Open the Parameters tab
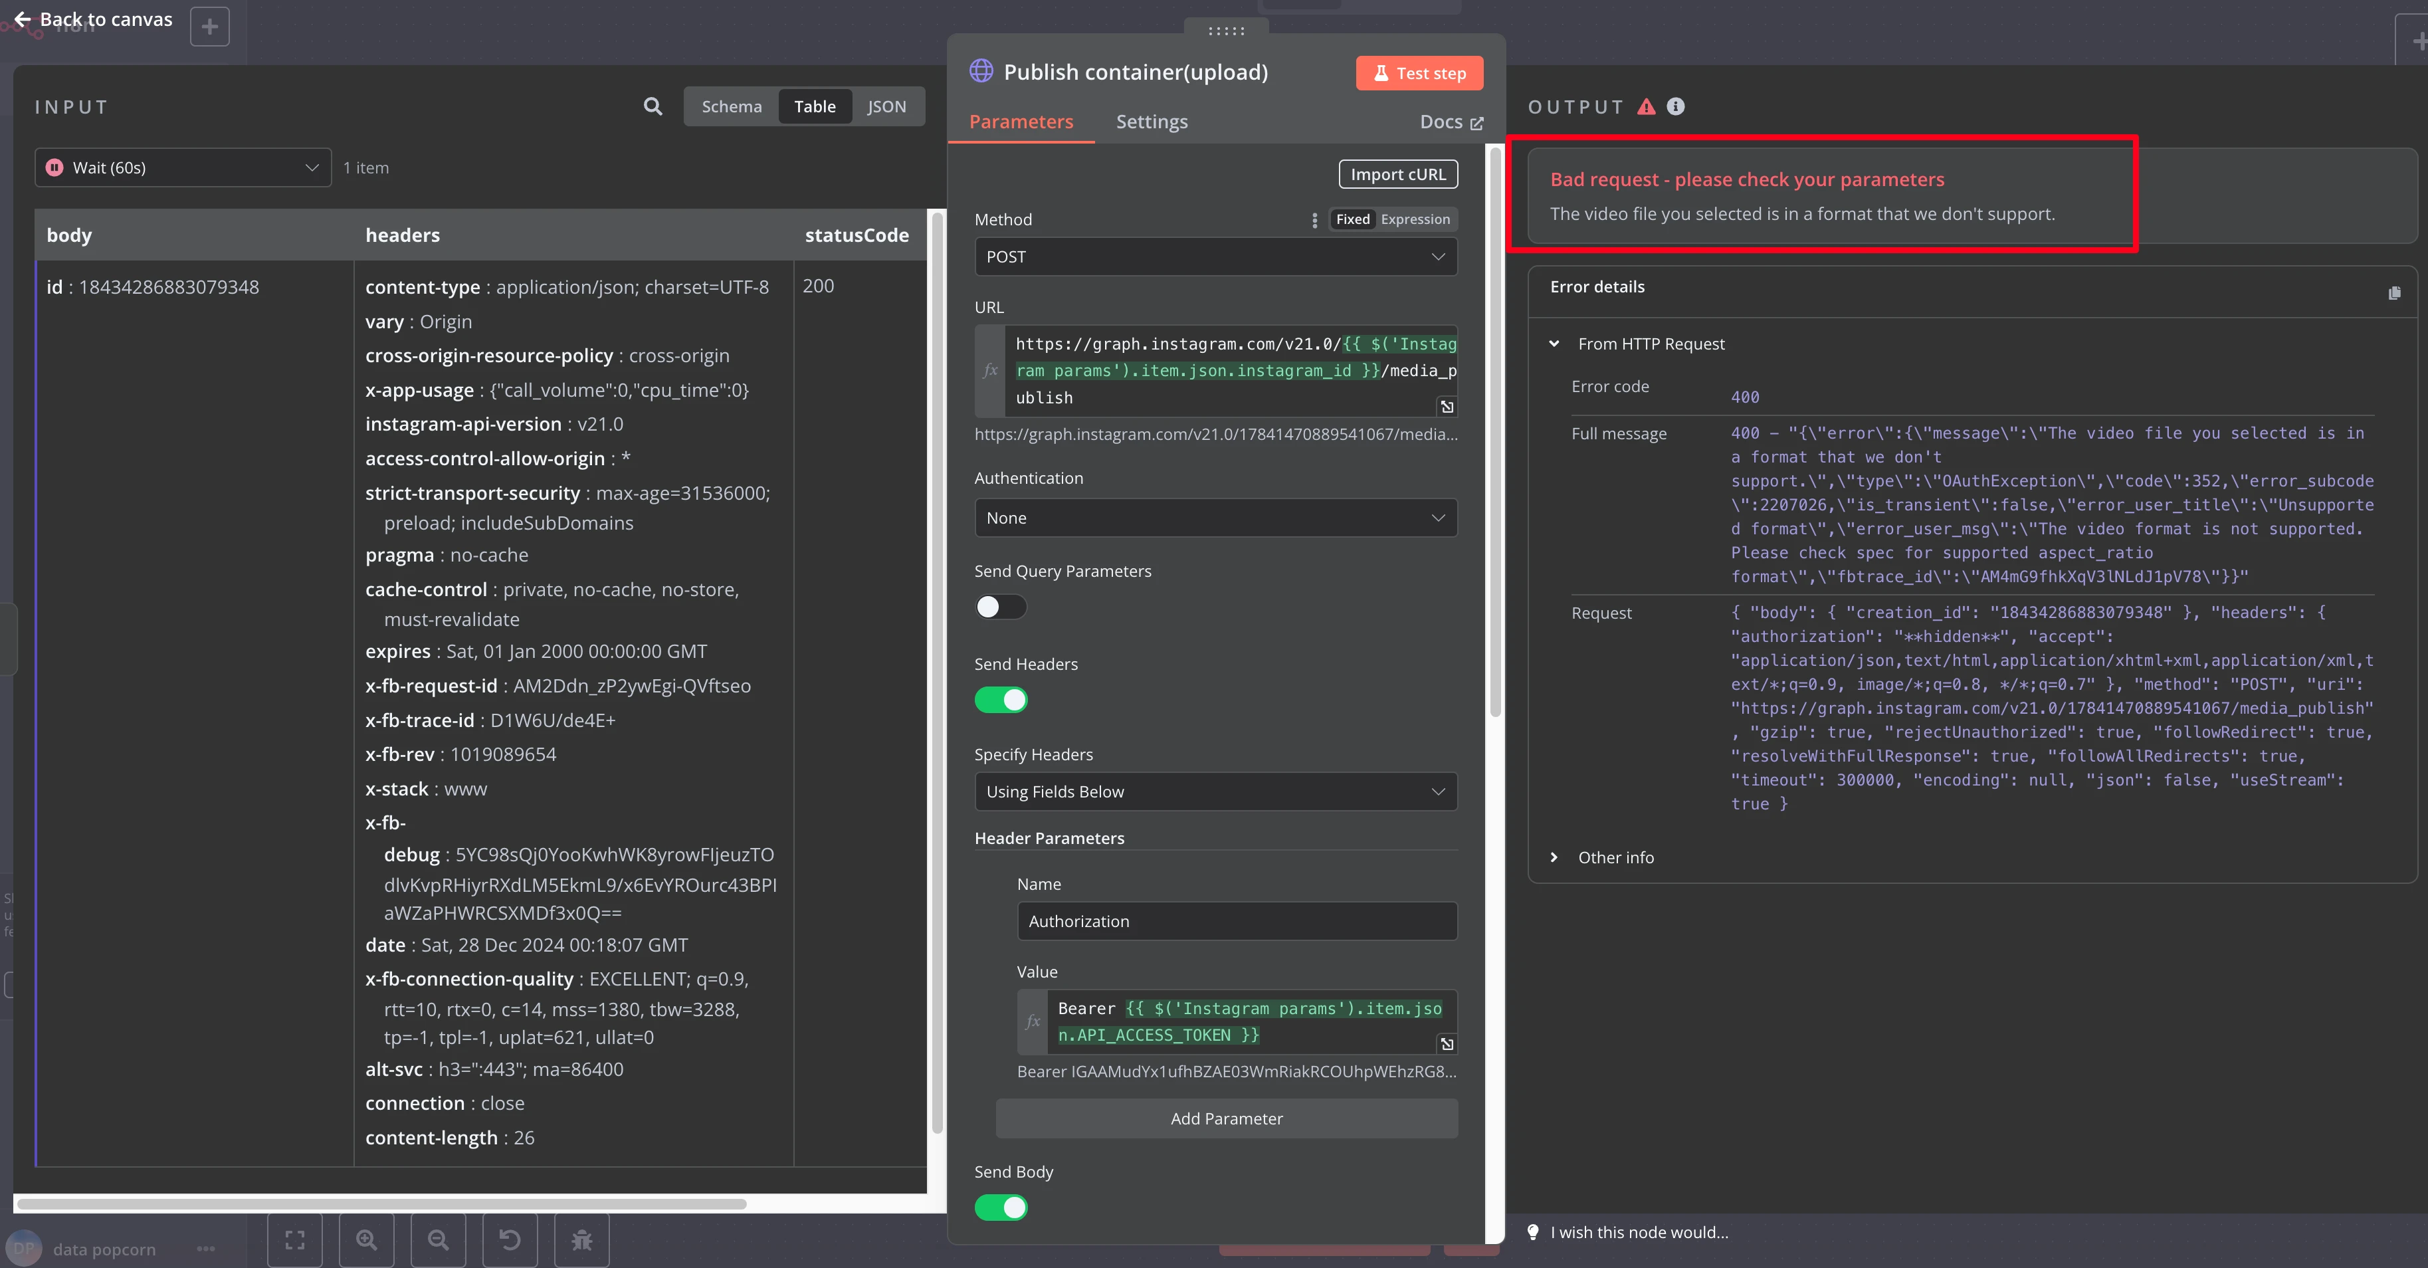This screenshot has height=1268, width=2428. 1021,122
